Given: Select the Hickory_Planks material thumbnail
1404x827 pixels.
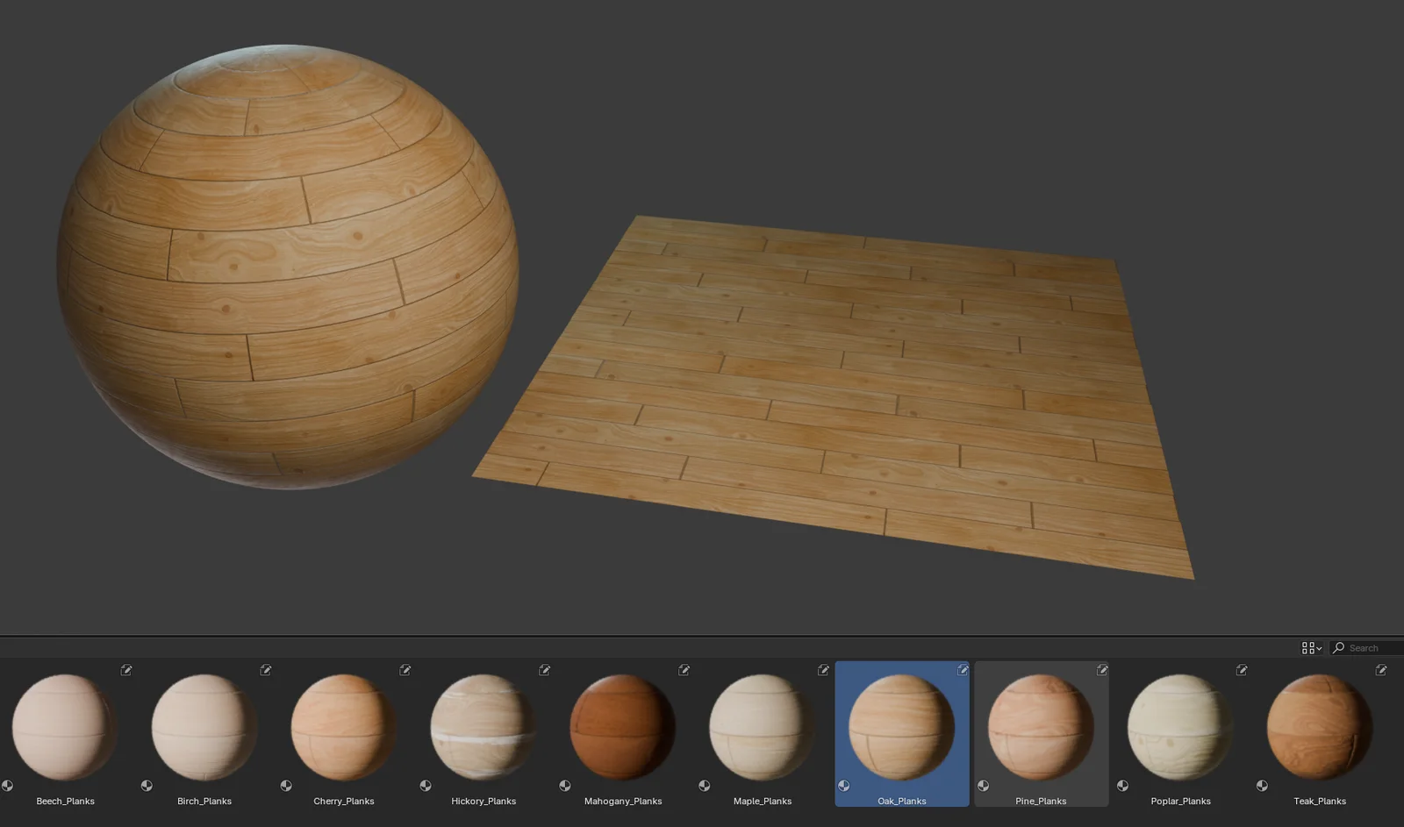Looking at the screenshot, I should pyautogui.click(x=482, y=728).
